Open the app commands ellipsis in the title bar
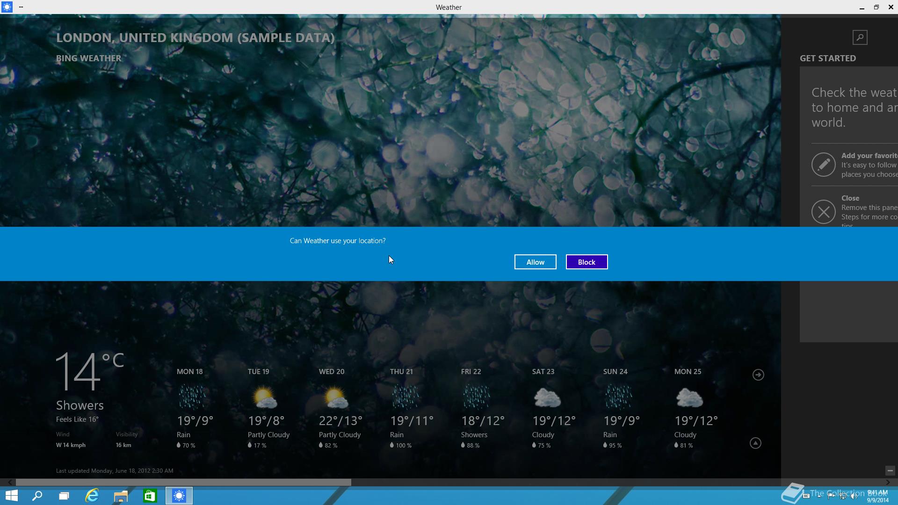Viewport: 898px width, 505px height. pyautogui.click(x=21, y=7)
